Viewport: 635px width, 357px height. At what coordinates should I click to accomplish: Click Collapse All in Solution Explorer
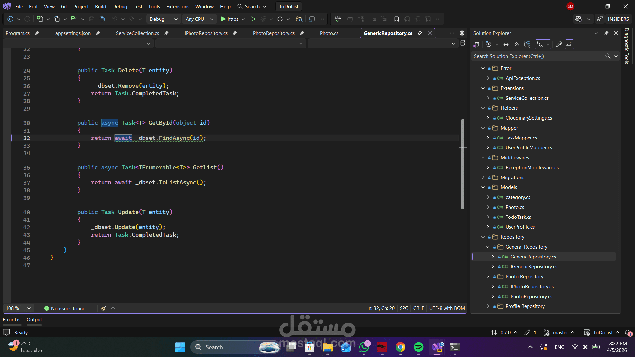[517, 44]
